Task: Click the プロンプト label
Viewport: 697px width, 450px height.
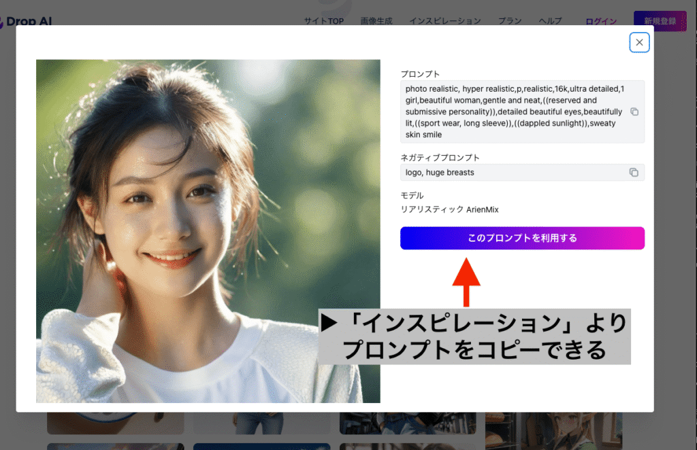Action: [420, 74]
